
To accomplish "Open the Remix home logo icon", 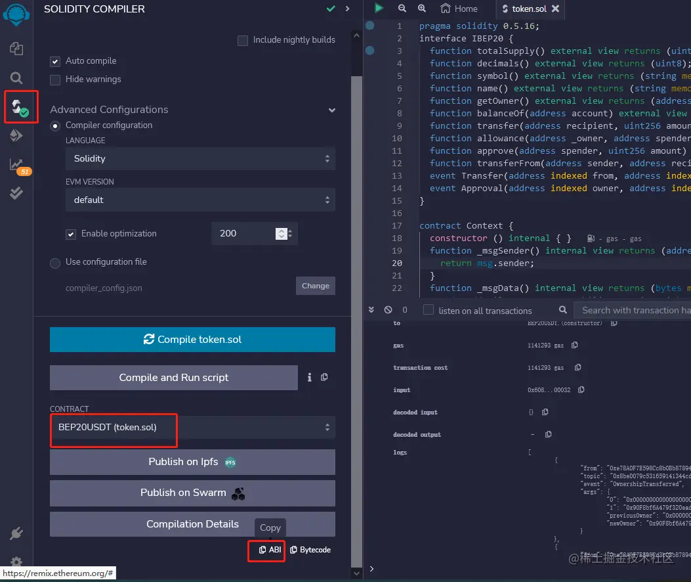I will [x=16, y=14].
